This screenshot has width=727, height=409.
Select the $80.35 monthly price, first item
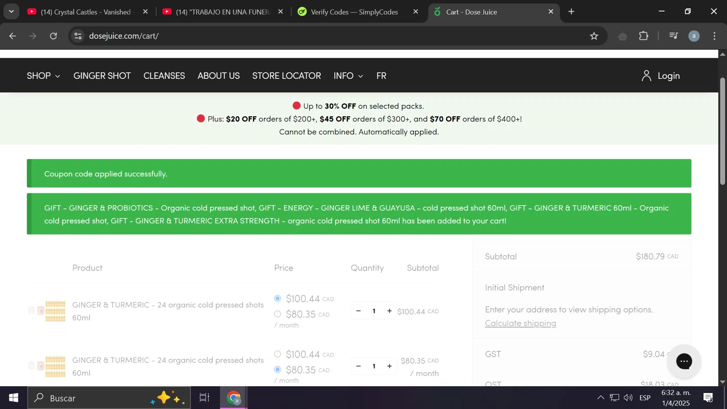(277, 314)
